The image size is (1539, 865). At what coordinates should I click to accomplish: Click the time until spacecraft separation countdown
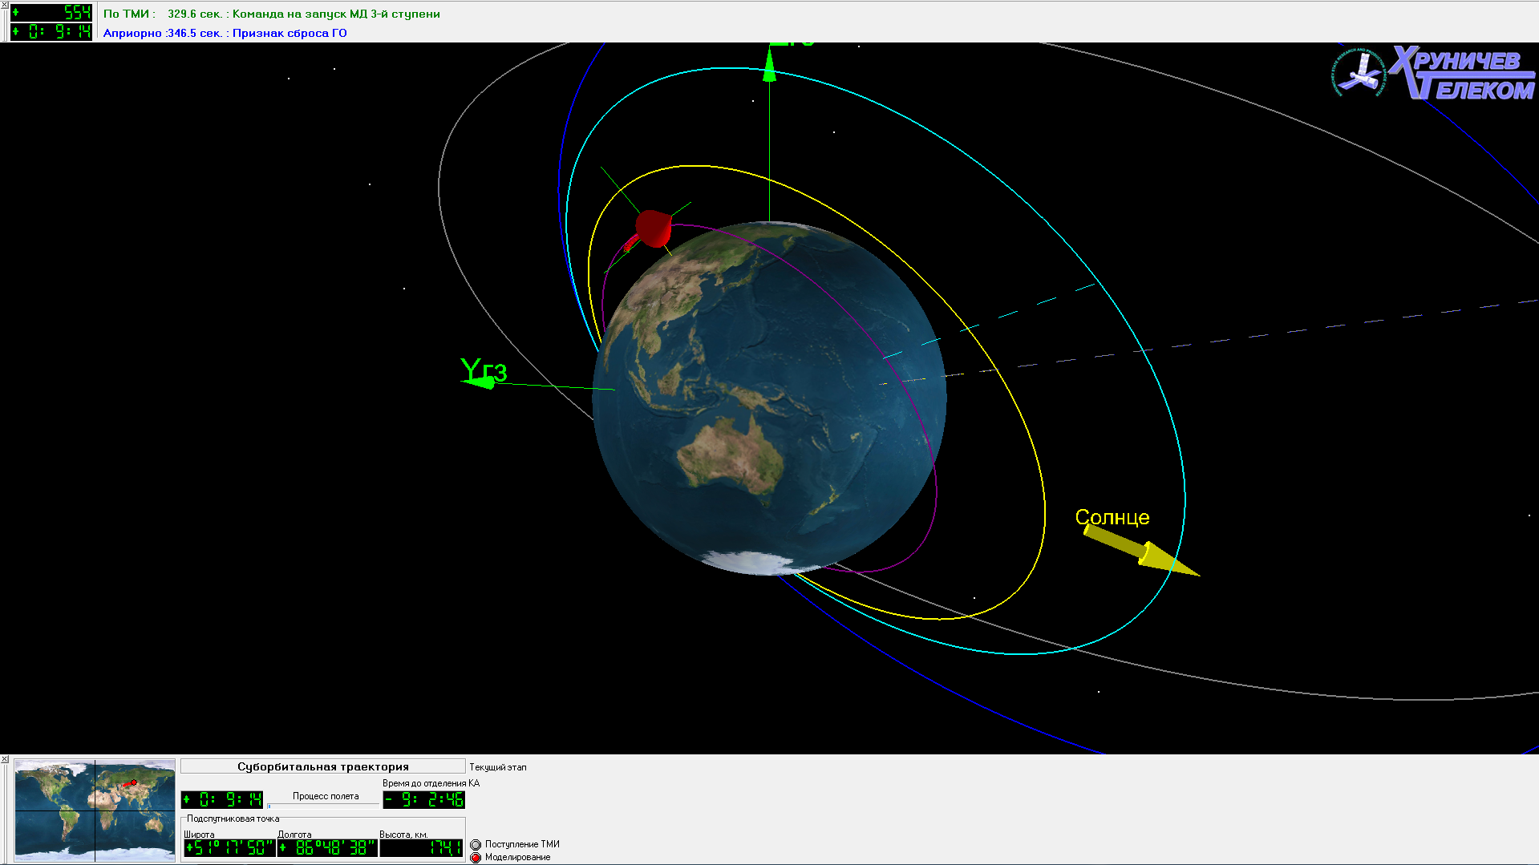423,799
